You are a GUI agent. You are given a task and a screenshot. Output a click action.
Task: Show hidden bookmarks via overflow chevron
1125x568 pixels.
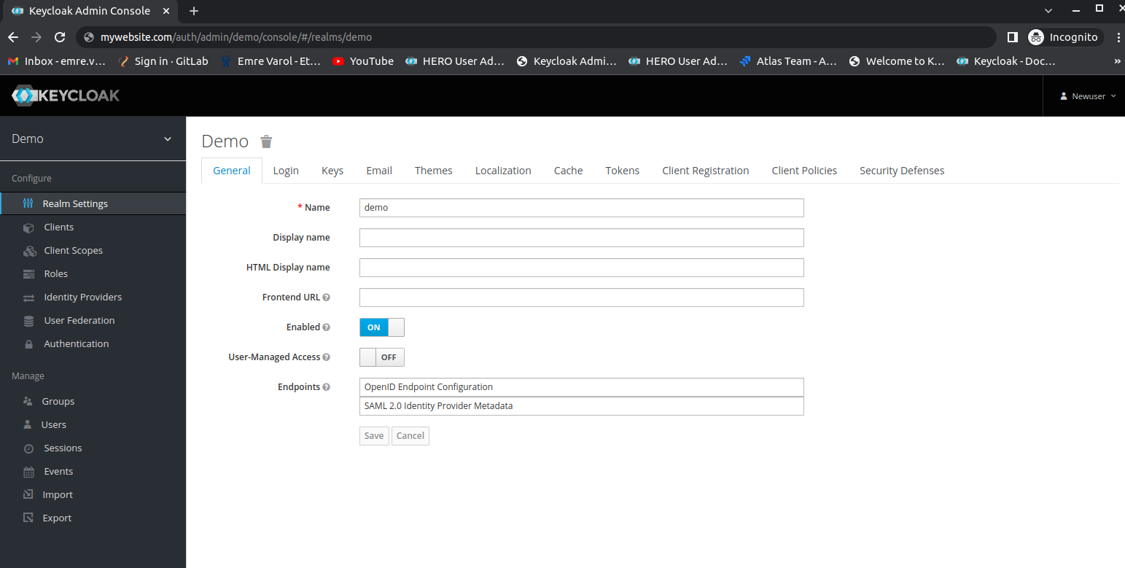1118,61
